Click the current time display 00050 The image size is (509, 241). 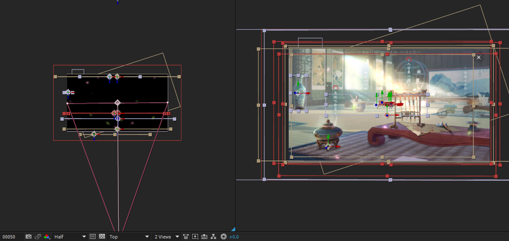click(9, 237)
